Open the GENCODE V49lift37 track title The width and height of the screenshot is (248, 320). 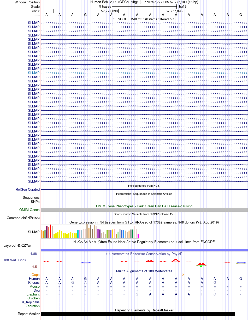(144, 19)
